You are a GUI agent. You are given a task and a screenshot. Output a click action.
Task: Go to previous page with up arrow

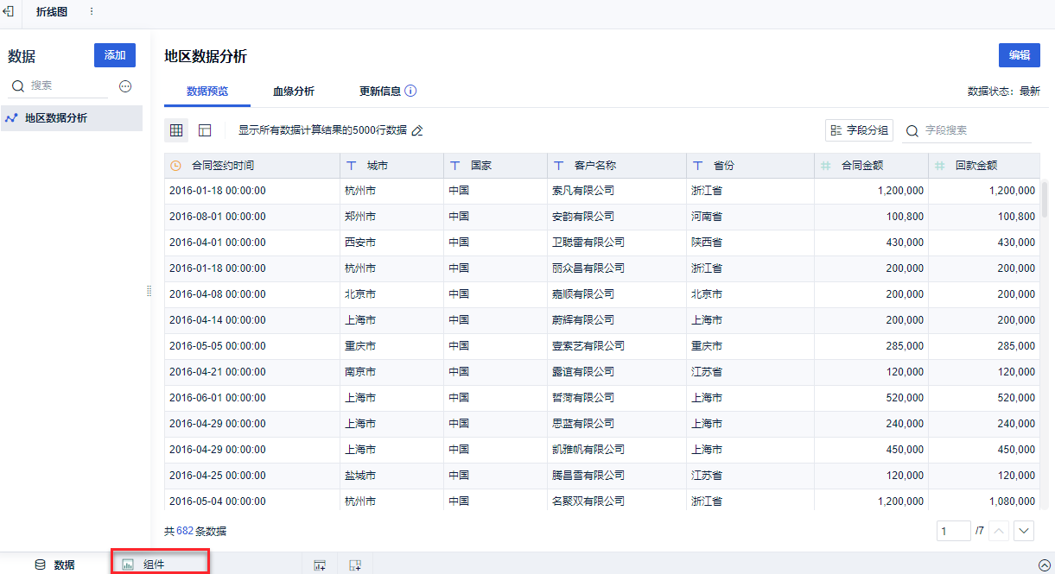point(999,531)
